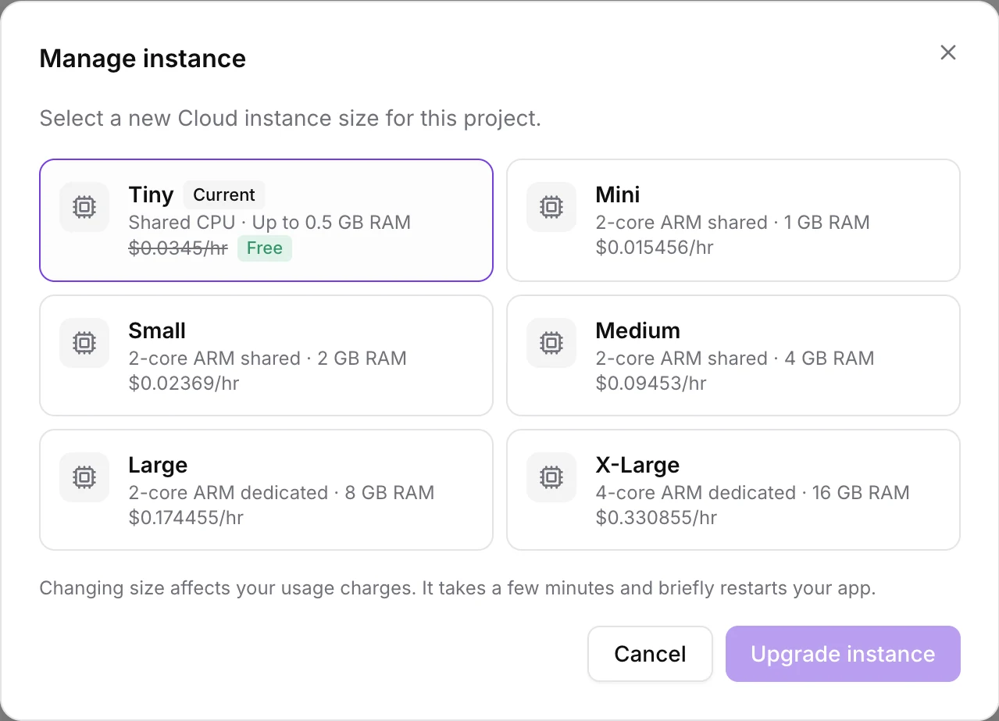Viewport: 999px width, 721px height.
Task: Cancel the instance change
Action: click(650, 654)
